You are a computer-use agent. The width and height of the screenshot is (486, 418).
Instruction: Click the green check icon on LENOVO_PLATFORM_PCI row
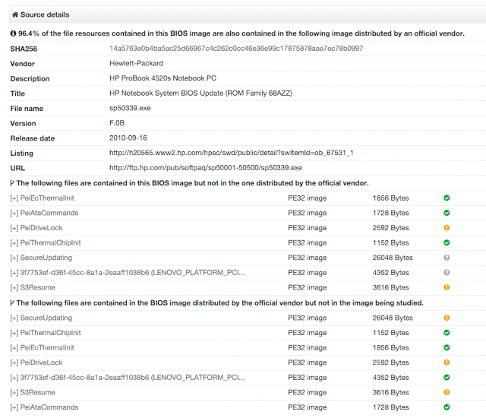click(x=447, y=378)
